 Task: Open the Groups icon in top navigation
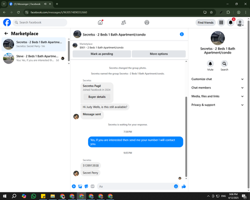[x=147, y=22]
